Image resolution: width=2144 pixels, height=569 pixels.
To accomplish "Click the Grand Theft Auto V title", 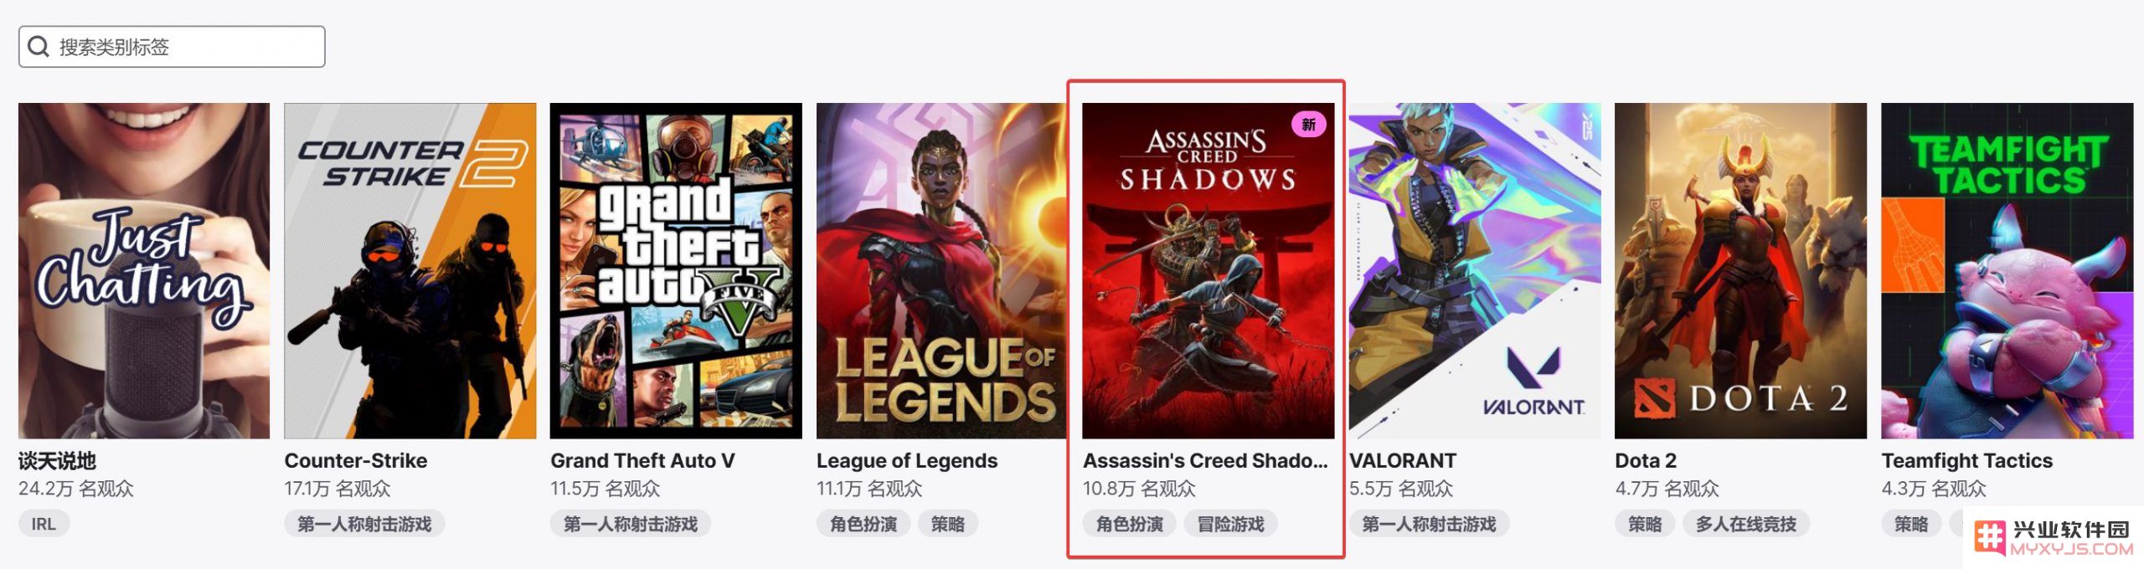I will (x=642, y=461).
